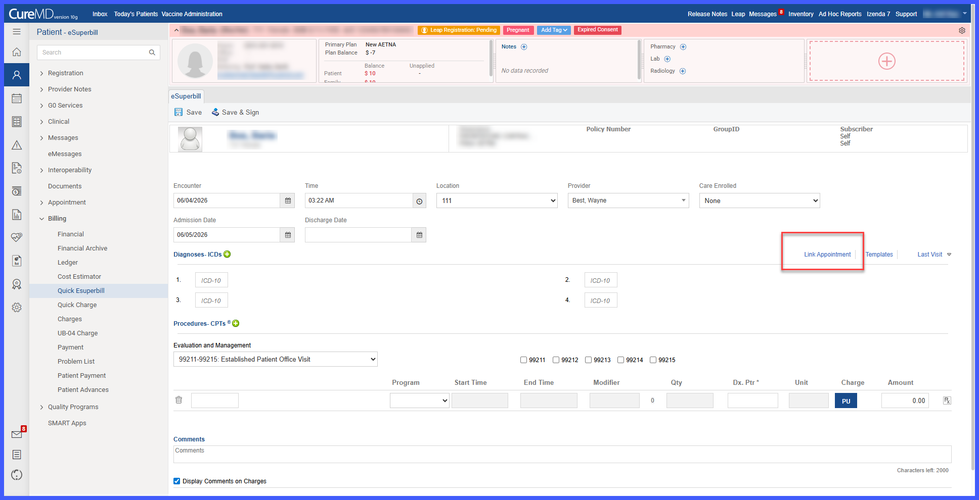Uncheck Display Comments on Charges
The height and width of the screenshot is (500, 979).
tap(176, 481)
